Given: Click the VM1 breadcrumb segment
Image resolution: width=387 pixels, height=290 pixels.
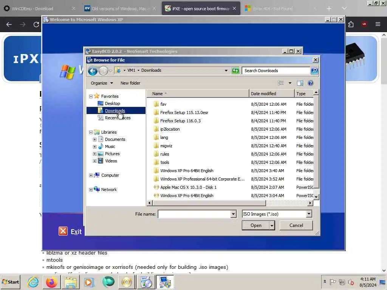Looking at the screenshot, I should point(131,70).
